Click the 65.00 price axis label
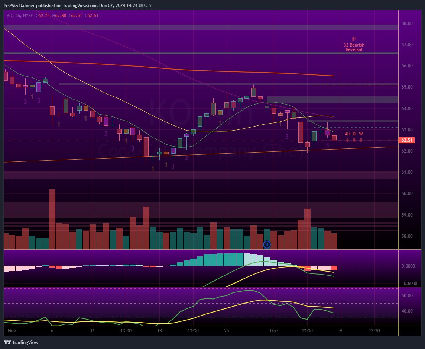The image size is (425, 349). pyautogui.click(x=407, y=87)
